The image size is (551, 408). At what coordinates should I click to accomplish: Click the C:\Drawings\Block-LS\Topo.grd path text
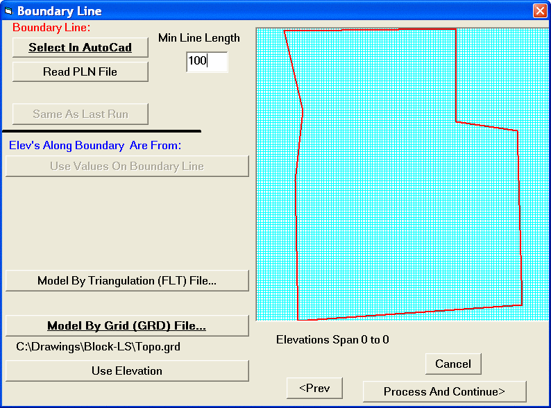(98, 347)
